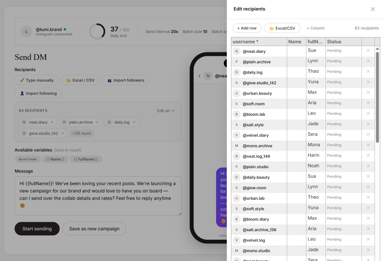The width and height of the screenshot is (383, 261).
Task: Open Excel/CSV import in Edit recipients panel
Action: coord(282,28)
